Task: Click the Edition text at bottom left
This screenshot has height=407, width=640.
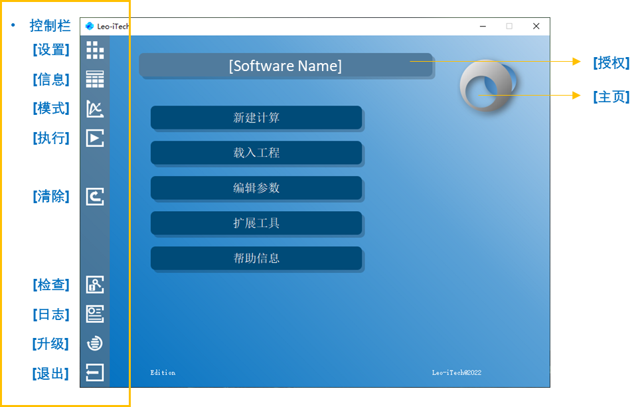Action: point(163,372)
